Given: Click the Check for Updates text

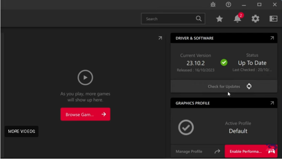Looking at the screenshot, I should pyautogui.click(x=224, y=87).
